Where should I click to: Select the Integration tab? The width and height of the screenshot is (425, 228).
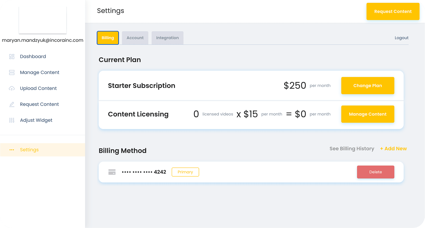167,38
